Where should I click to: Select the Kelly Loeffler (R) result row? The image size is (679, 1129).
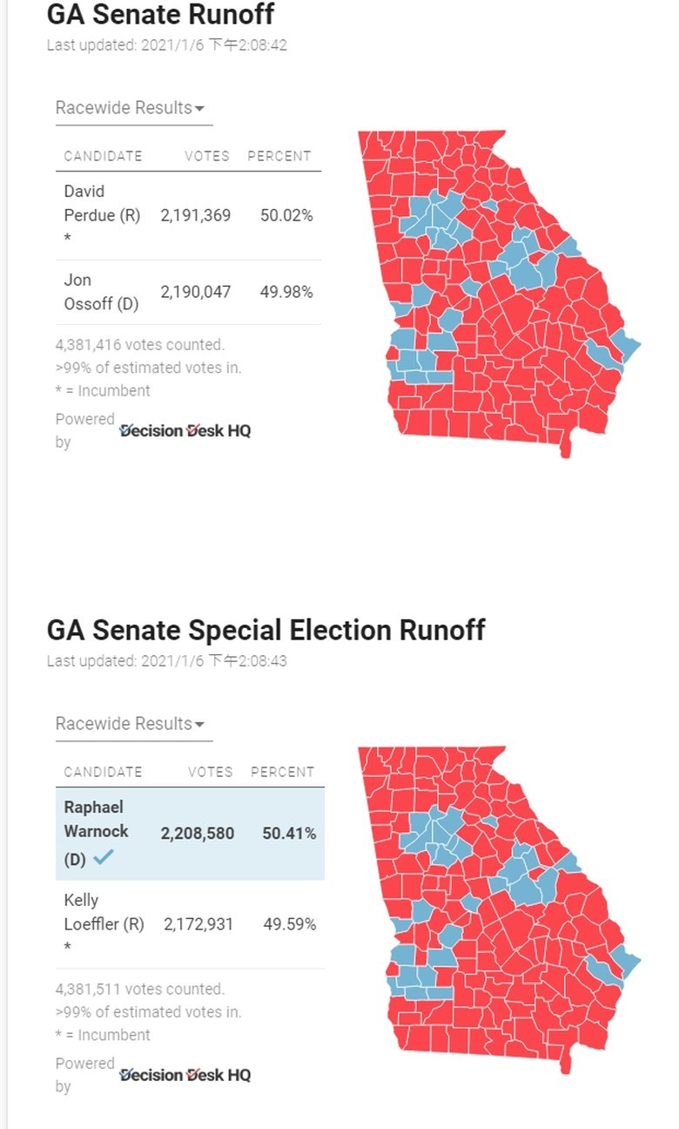(190, 924)
